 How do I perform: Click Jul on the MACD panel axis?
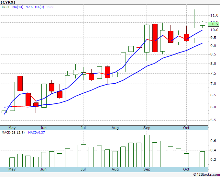[83, 169]
